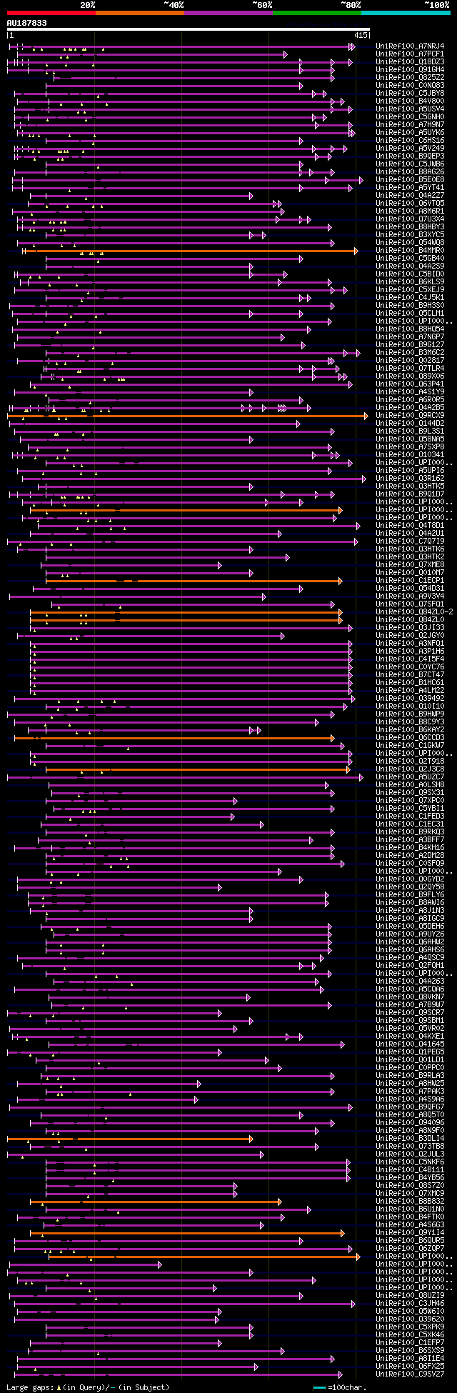The height and width of the screenshot is (1393, 457).
Task: Select the UniRef100_Q9RCX9 label
Action: coord(411,416)
